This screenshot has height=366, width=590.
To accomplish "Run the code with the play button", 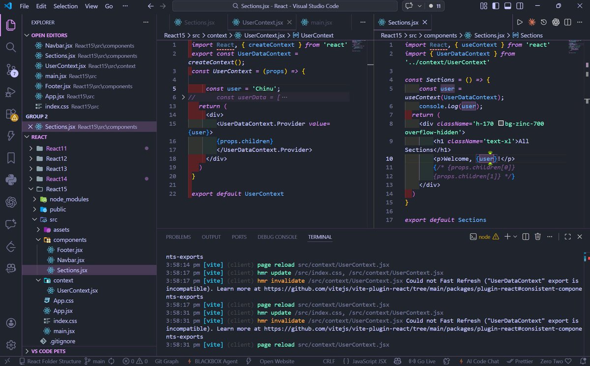I will [x=520, y=22].
